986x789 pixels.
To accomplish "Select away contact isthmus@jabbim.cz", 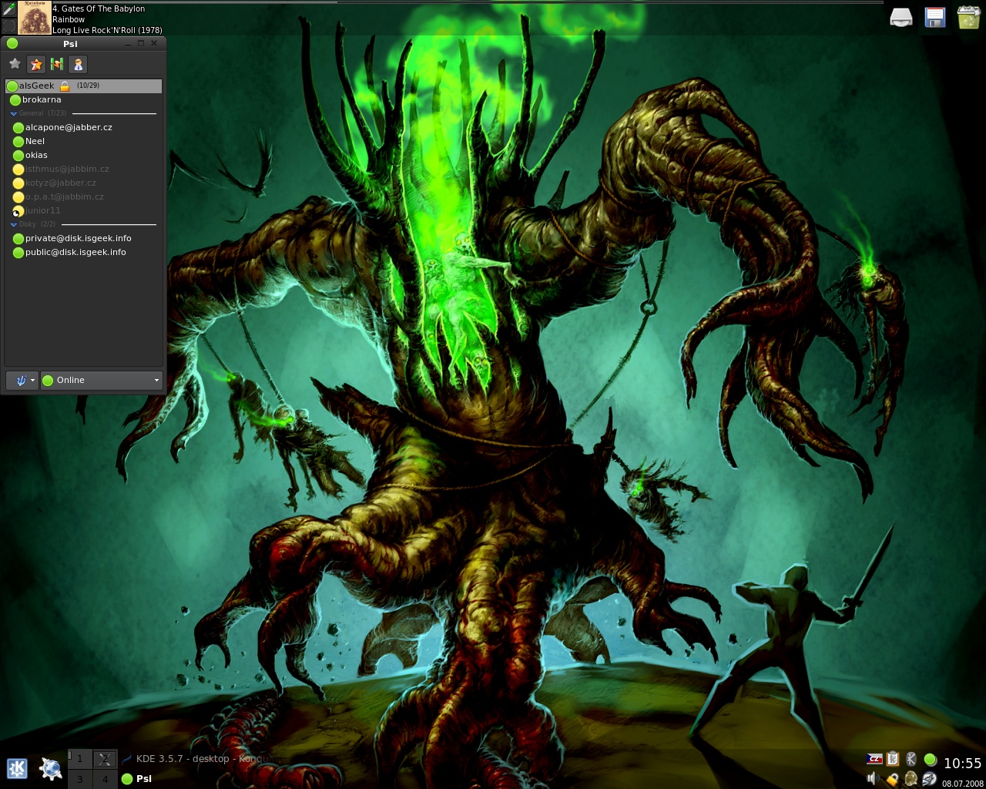I will pyautogui.click(x=83, y=169).
